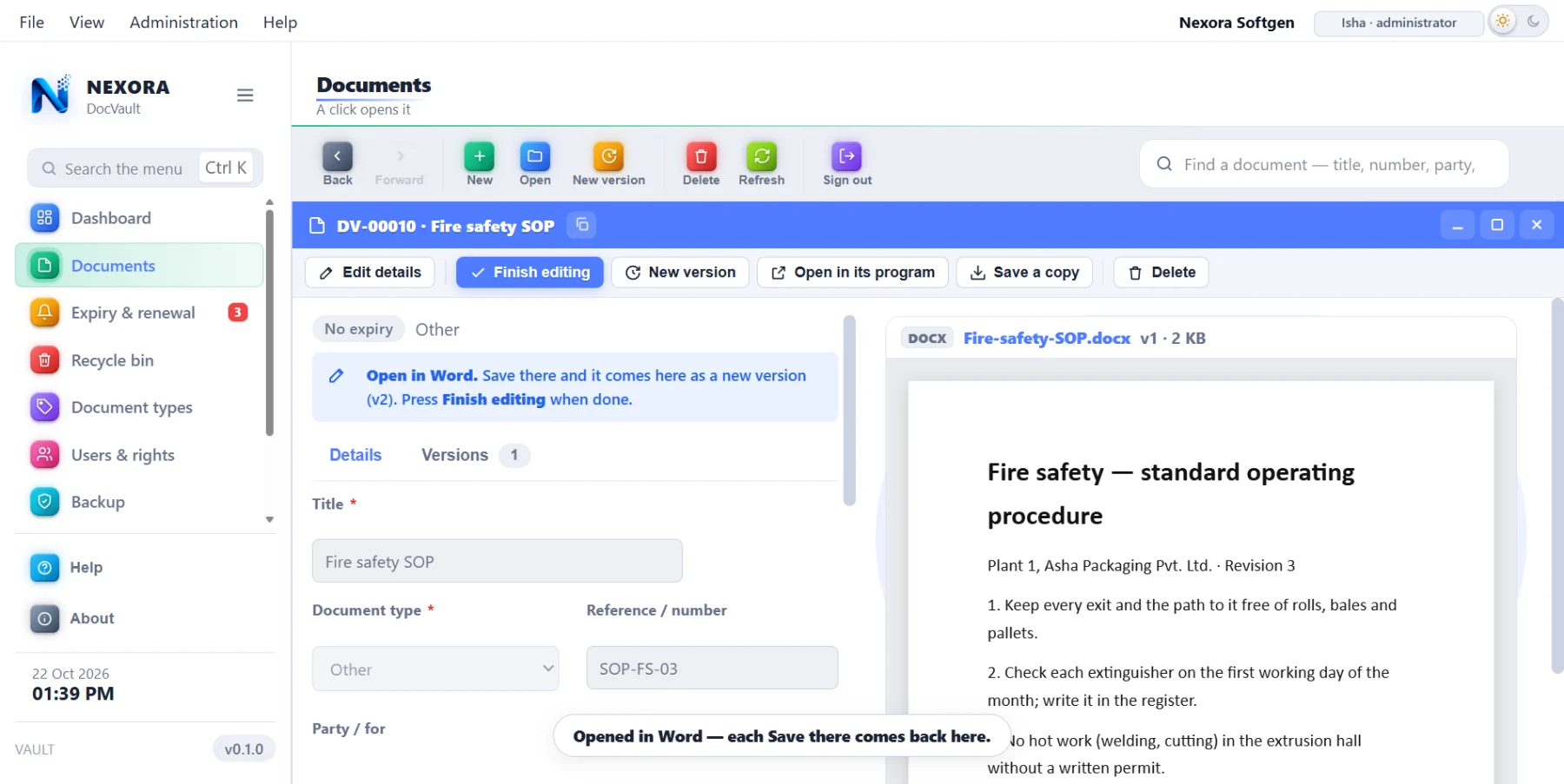Click the sidebar scroll down arrow
1564x784 pixels.
269,520
